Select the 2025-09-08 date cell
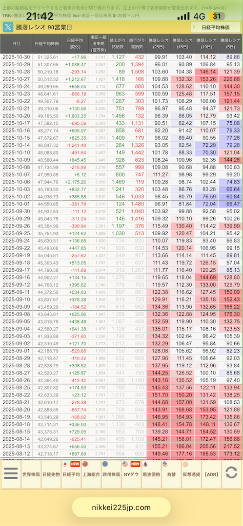 (16, 314)
